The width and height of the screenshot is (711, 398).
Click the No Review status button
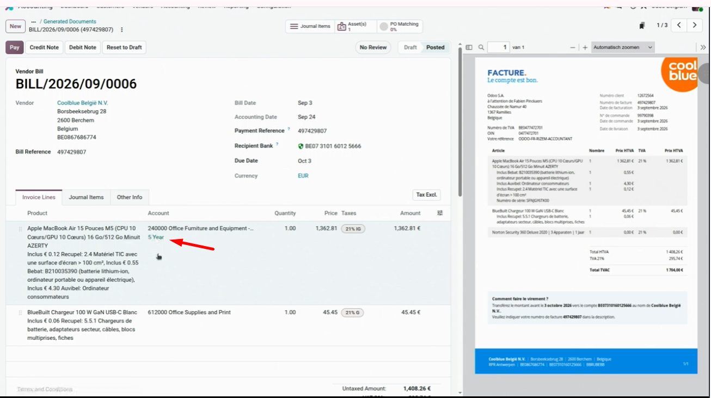[373, 47]
